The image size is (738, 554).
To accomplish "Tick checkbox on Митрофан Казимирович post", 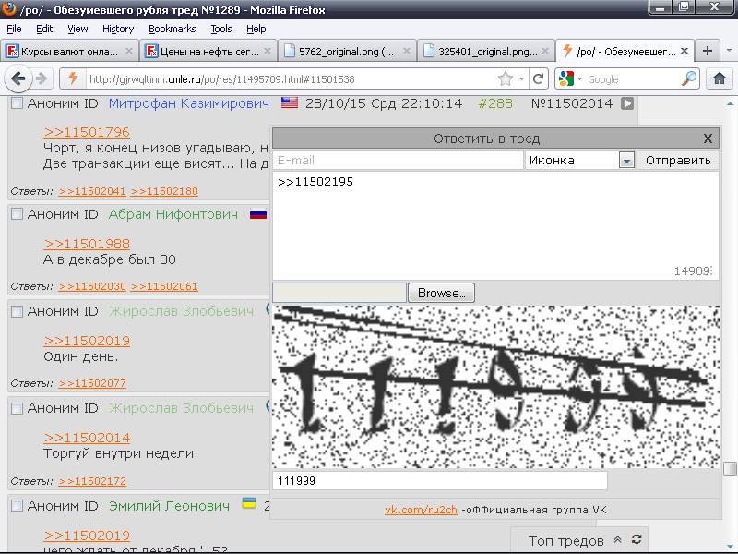I will [17, 103].
